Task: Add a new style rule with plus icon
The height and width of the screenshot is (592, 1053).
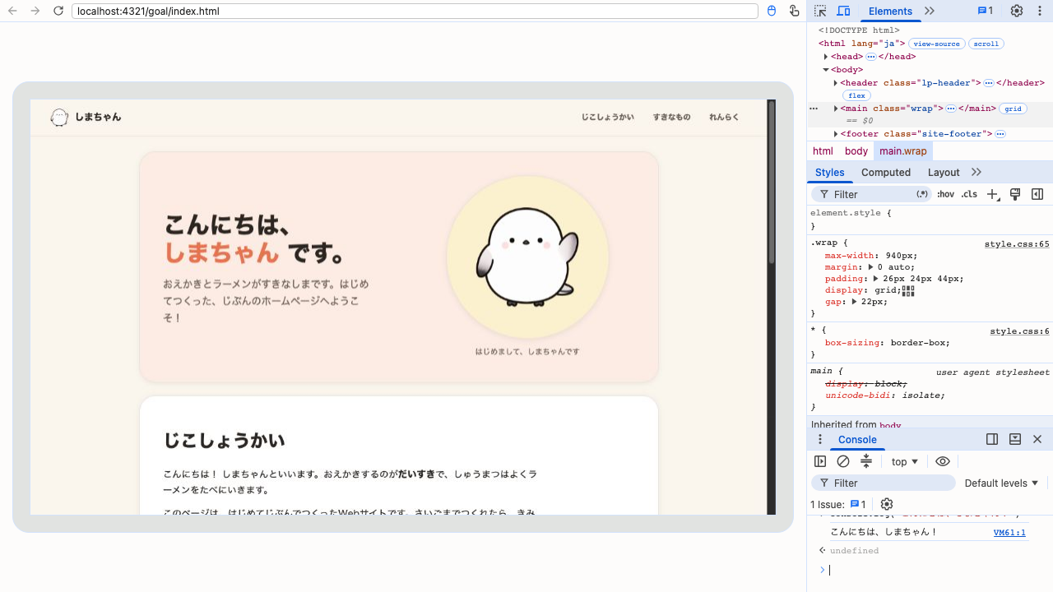Action: click(993, 194)
